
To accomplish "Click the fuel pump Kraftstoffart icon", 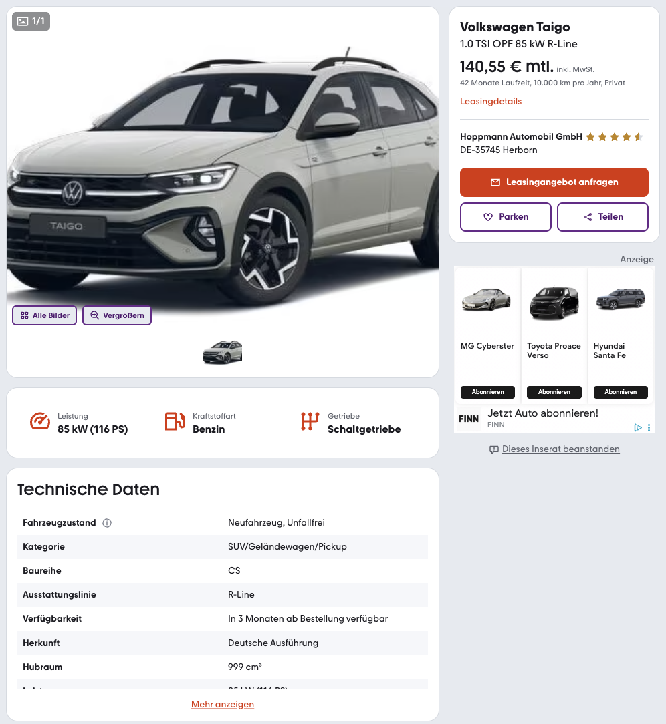I will click(x=175, y=421).
